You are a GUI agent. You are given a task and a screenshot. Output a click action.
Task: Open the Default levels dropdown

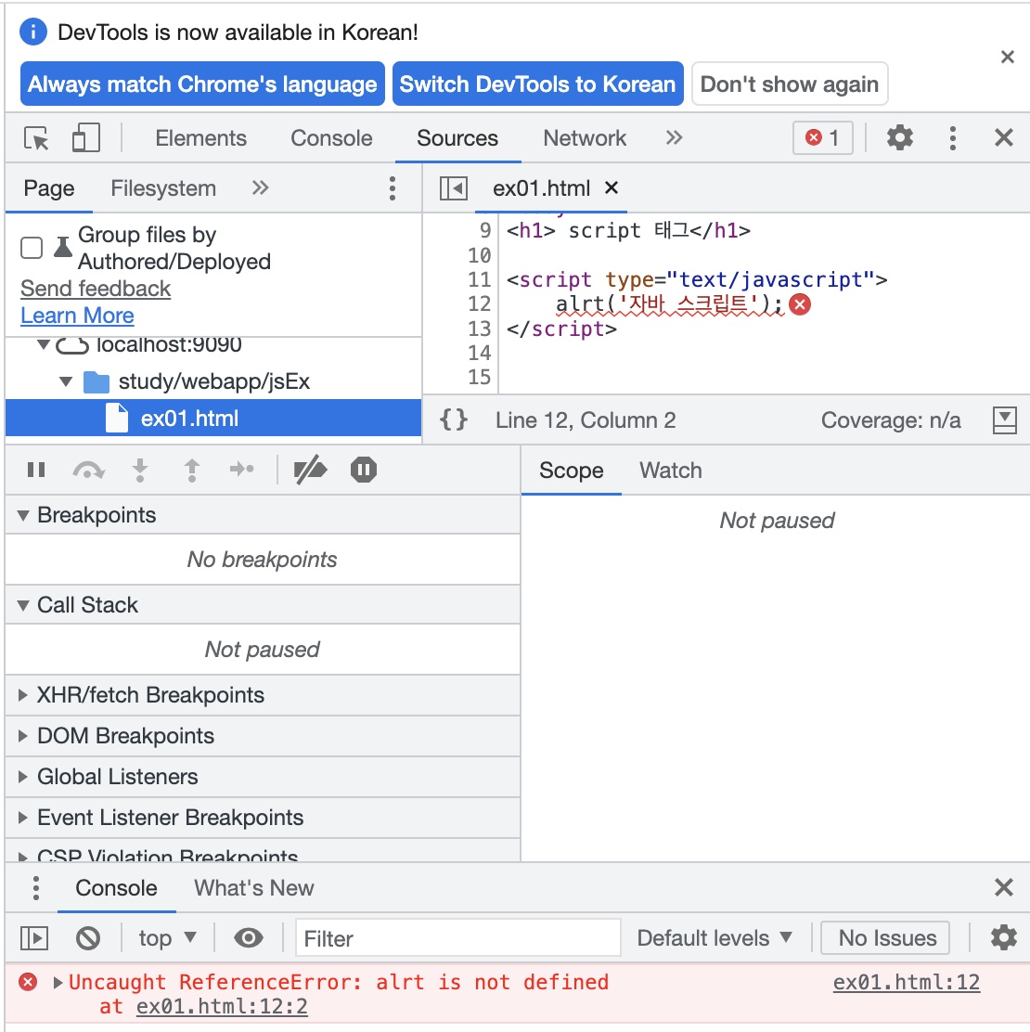[715, 938]
